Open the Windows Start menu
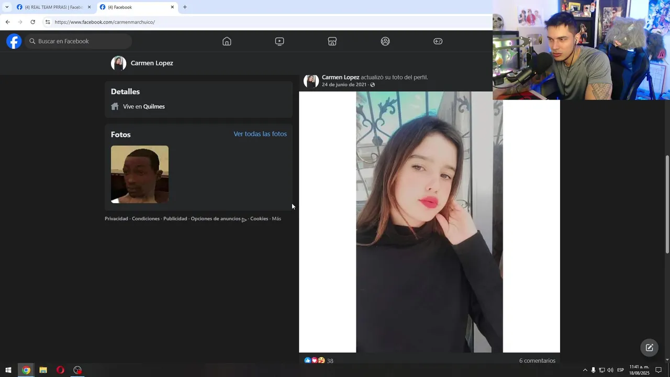The image size is (670, 377). (x=8, y=370)
